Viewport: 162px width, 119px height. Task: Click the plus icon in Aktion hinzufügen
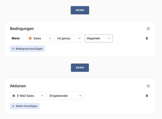[13, 106]
